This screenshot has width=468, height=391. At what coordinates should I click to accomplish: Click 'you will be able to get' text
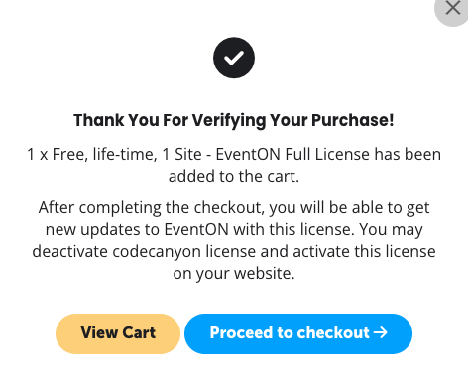(x=349, y=208)
